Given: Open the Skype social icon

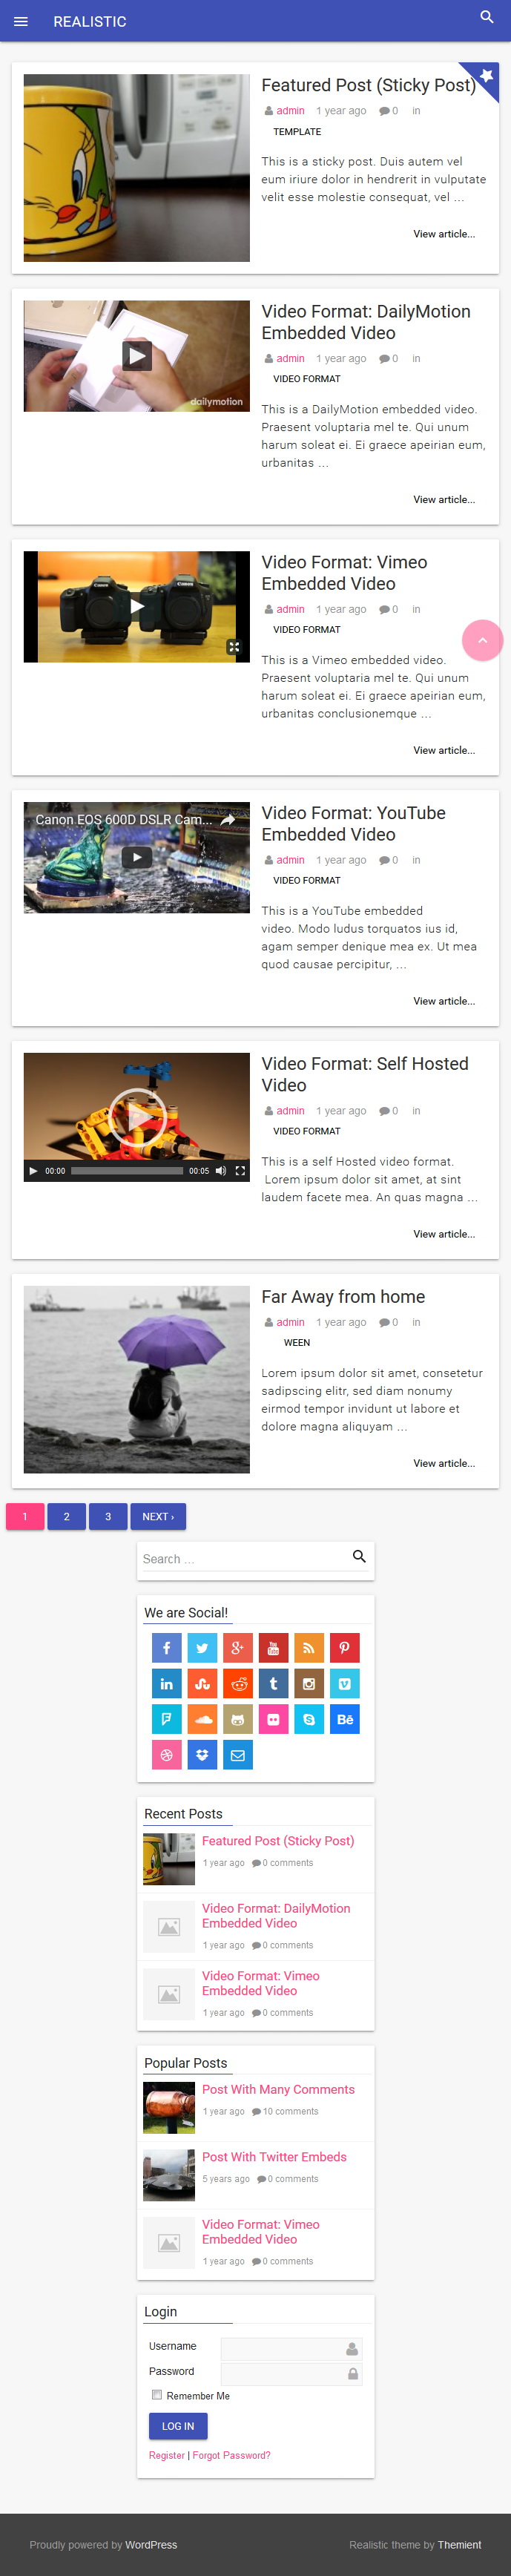Looking at the screenshot, I should 309,1719.
